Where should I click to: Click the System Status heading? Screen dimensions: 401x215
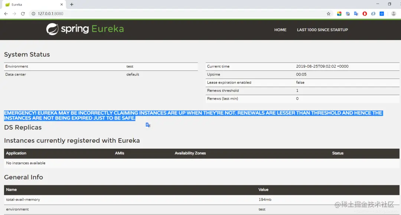[x=27, y=54]
